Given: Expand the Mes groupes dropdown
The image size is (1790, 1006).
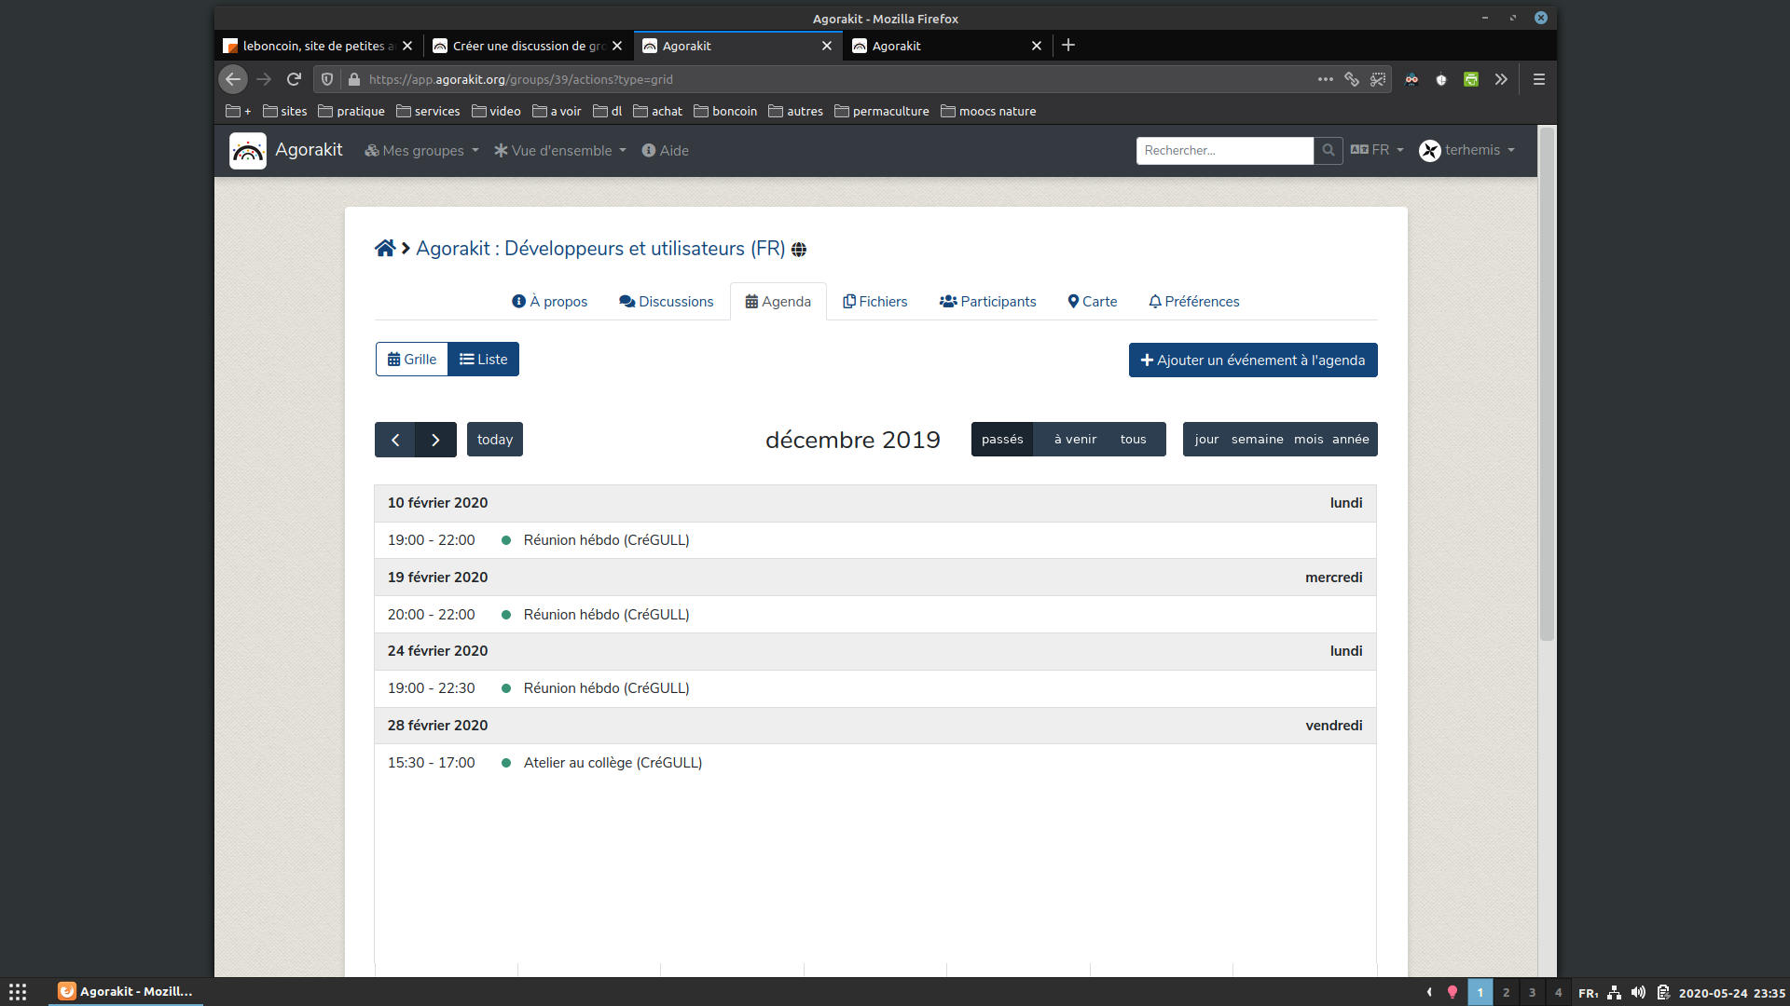Looking at the screenshot, I should click(421, 151).
